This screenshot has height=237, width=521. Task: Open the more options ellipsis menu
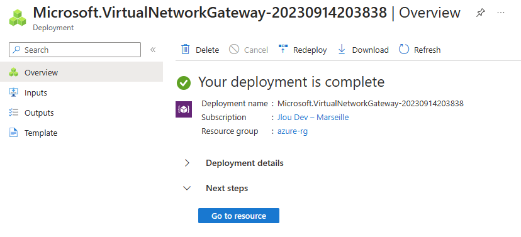coord(500,13)
